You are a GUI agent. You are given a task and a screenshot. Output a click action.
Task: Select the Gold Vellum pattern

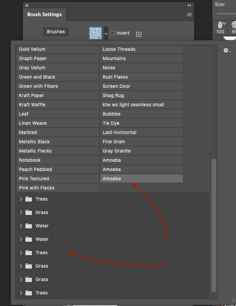click(x=58, y=49)
